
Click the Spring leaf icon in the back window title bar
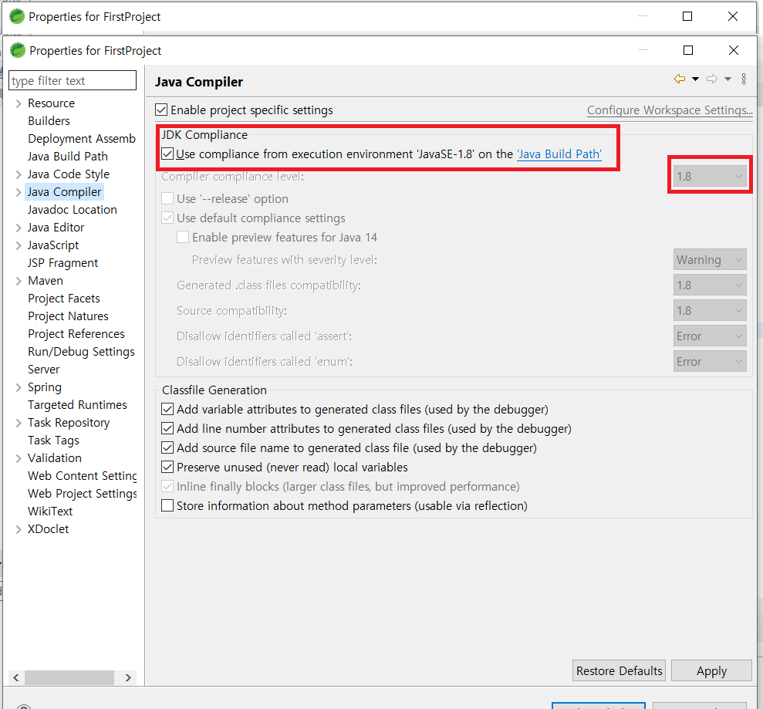[x=16, y=16]
